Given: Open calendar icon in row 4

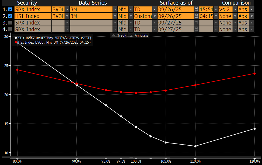Looking at the screenshot, I should pos(196,29).
